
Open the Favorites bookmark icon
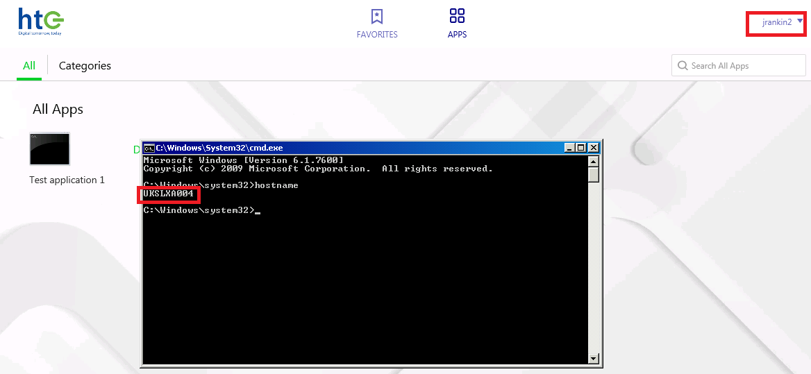tap(377, 16)
